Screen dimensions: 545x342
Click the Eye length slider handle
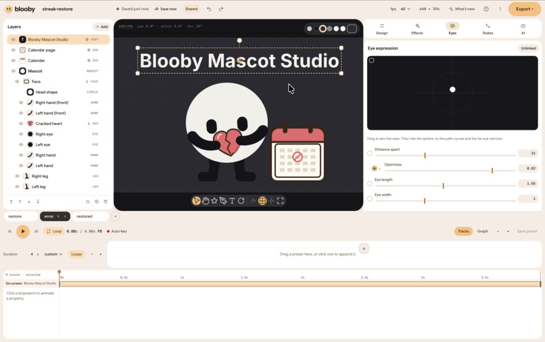coord(443,186)
